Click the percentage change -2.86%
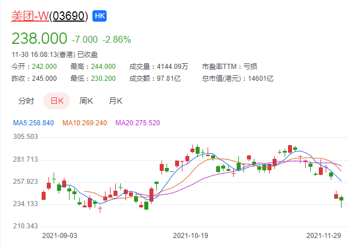This screenshot has height=246, width=357. (116, 39)
